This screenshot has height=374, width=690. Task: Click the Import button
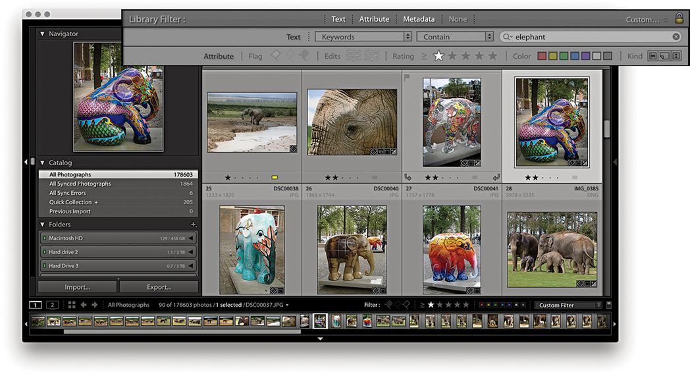pos(77,287)
